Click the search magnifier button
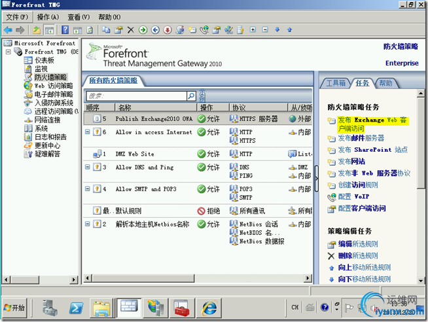 pos(191,96)
